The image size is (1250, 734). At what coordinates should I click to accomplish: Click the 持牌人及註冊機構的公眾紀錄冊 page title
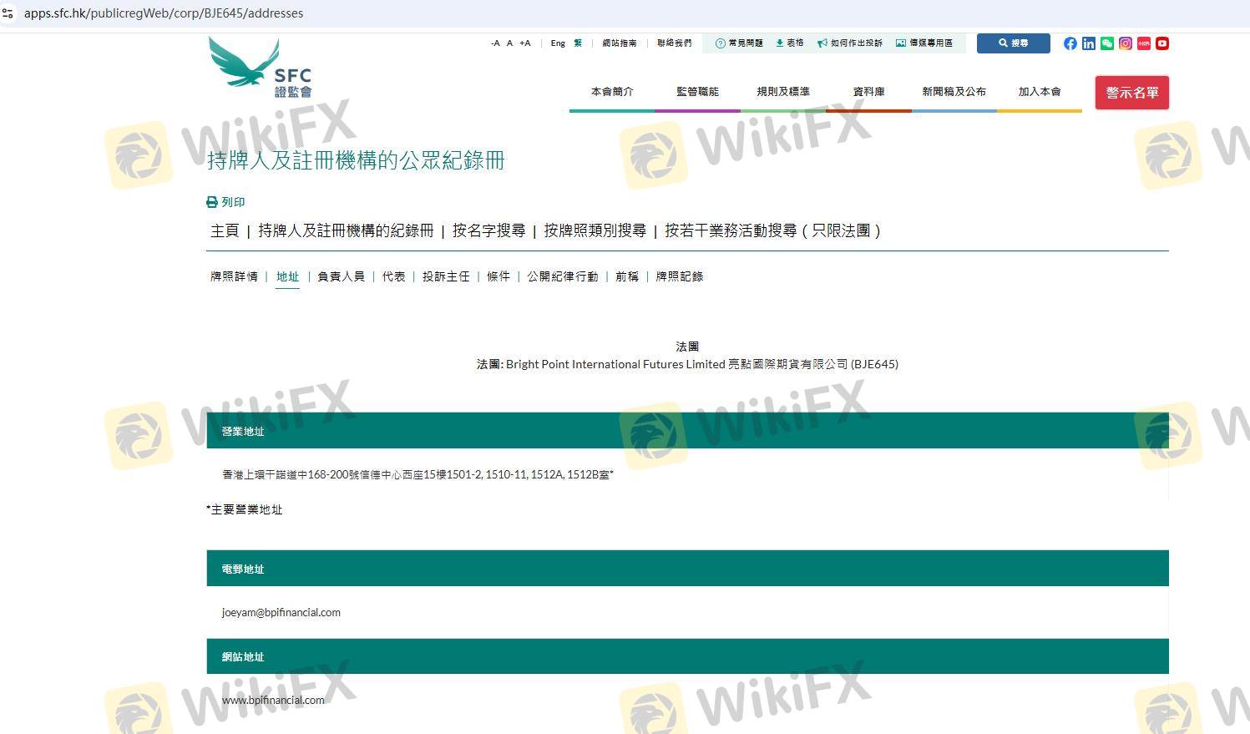[356, 160]
